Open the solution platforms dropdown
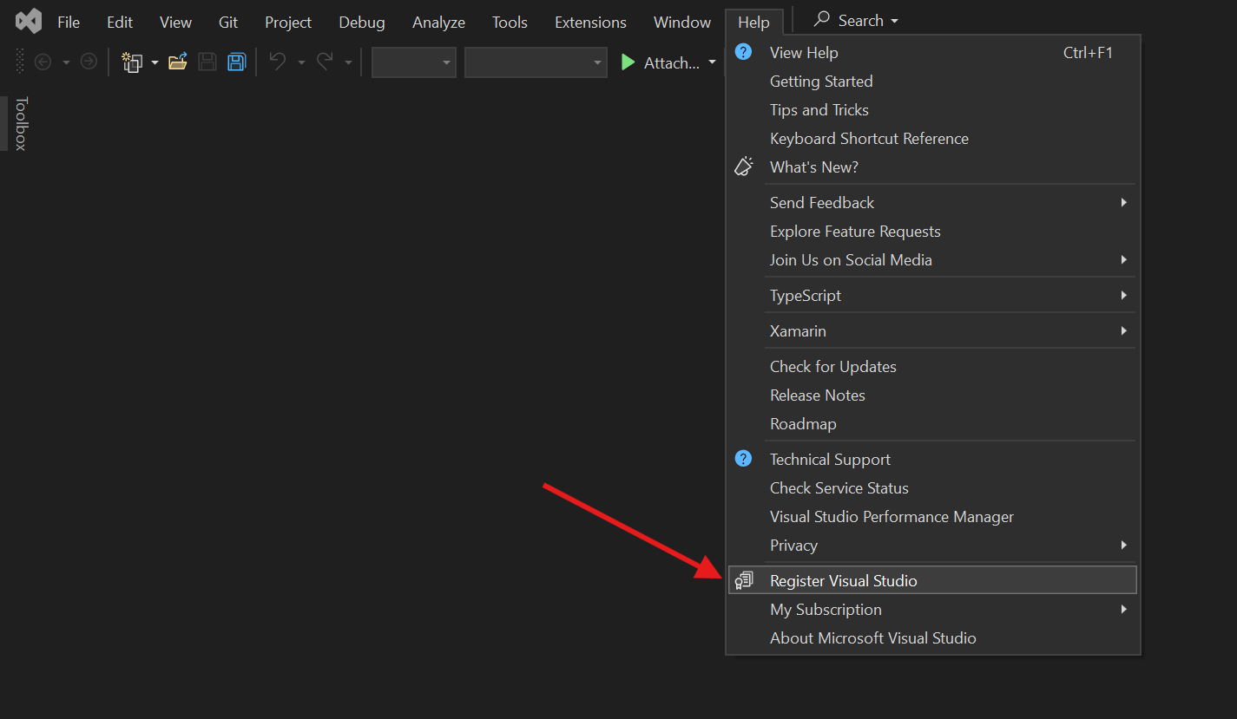The image size is (1237, 719). click(x=536, y=62)
